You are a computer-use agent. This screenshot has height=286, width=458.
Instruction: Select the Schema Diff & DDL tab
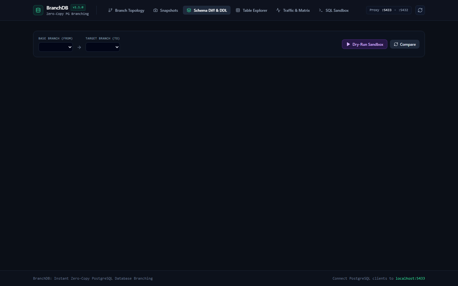(207, 10)
